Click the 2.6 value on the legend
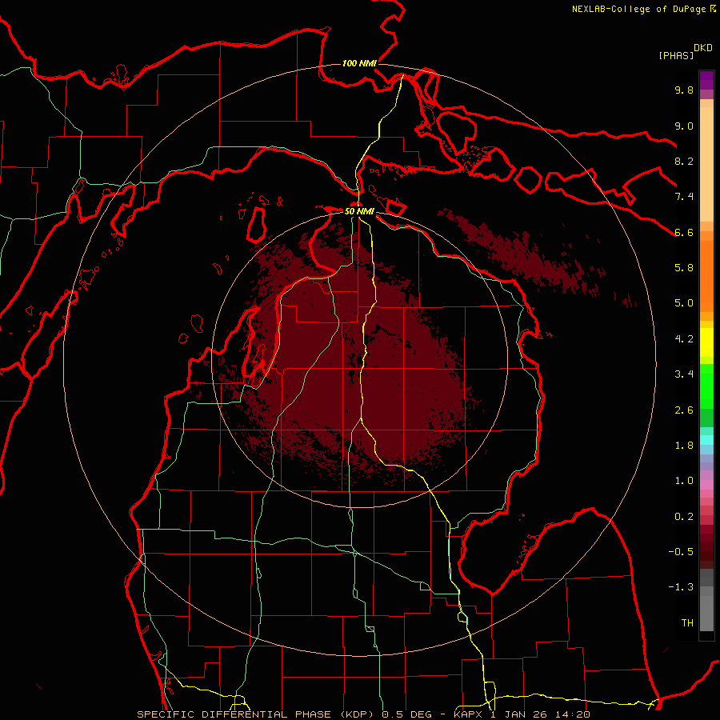 tap(684, 410)
